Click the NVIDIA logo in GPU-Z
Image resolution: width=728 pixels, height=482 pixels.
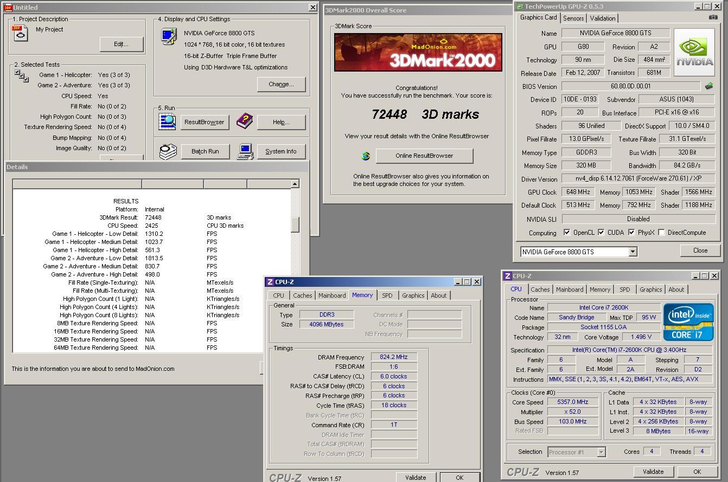(694, 53)
